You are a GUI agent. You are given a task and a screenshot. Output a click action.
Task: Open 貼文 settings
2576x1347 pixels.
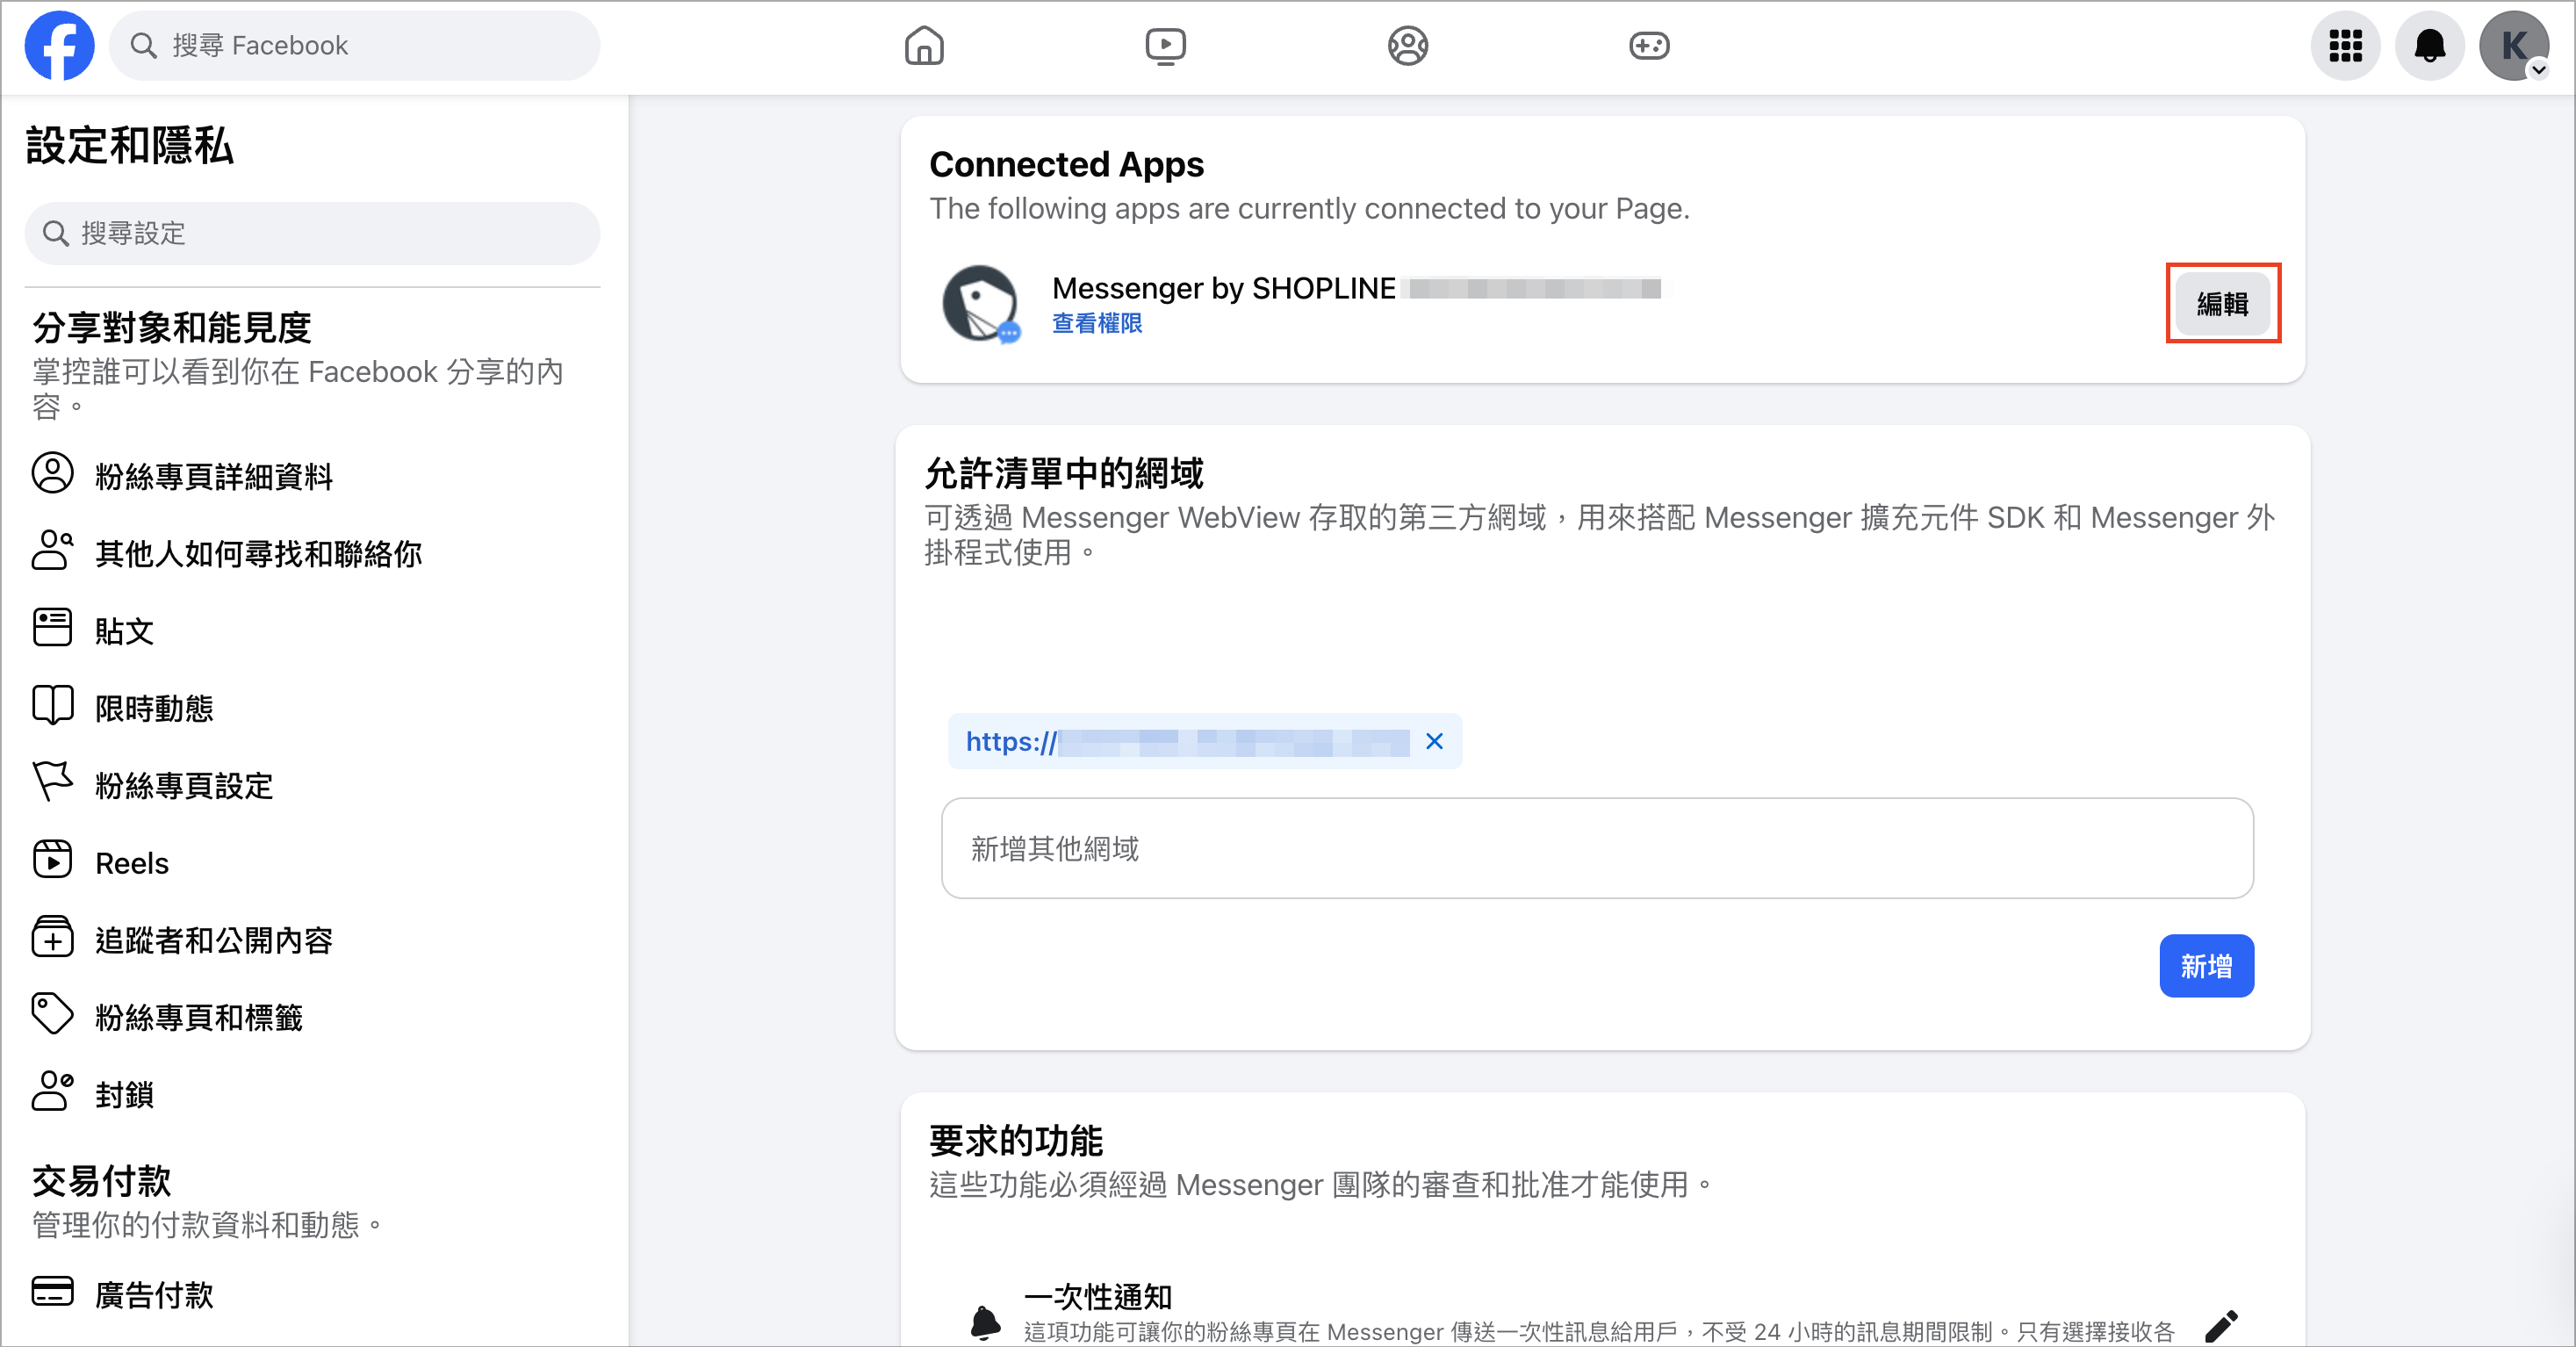124,631
